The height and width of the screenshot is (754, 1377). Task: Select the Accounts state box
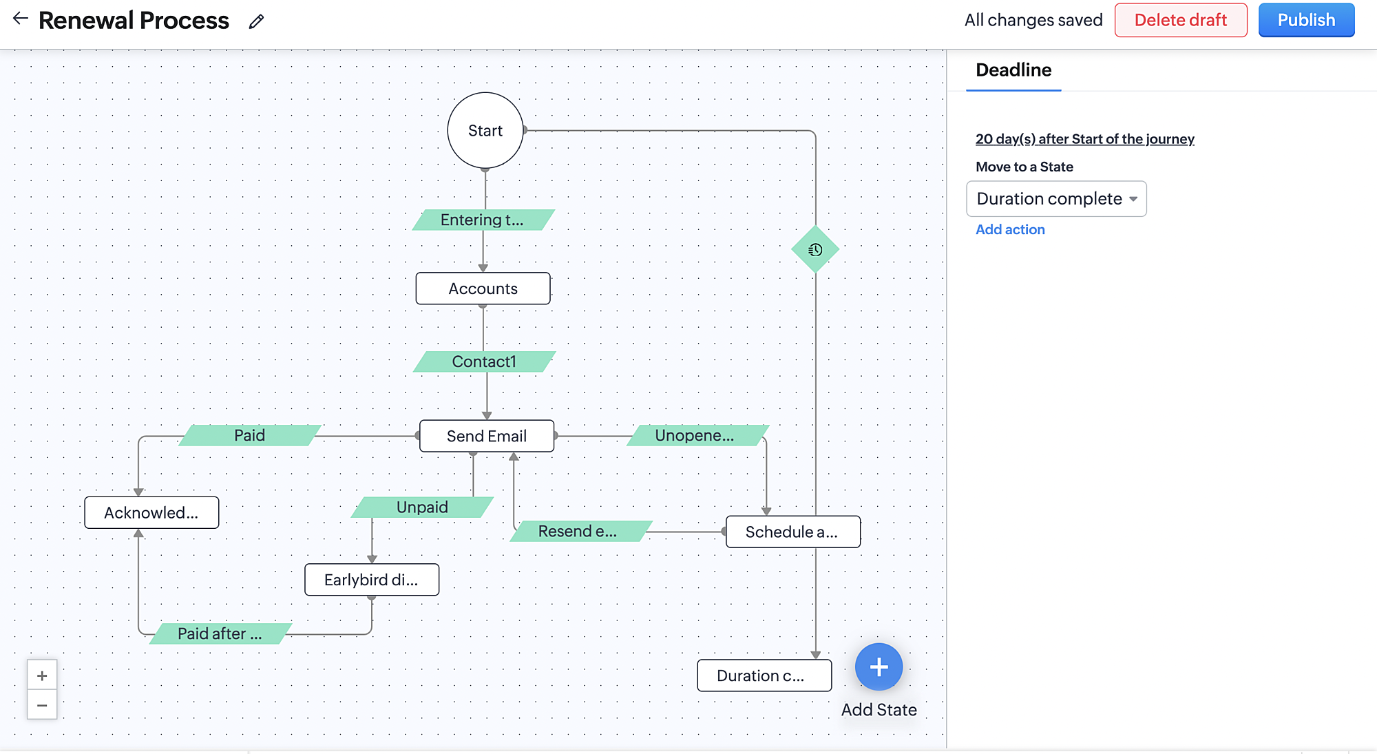pyautogui.click(x=483, y=289)
